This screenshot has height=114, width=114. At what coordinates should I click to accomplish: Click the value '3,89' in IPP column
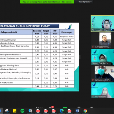[55, 78]
